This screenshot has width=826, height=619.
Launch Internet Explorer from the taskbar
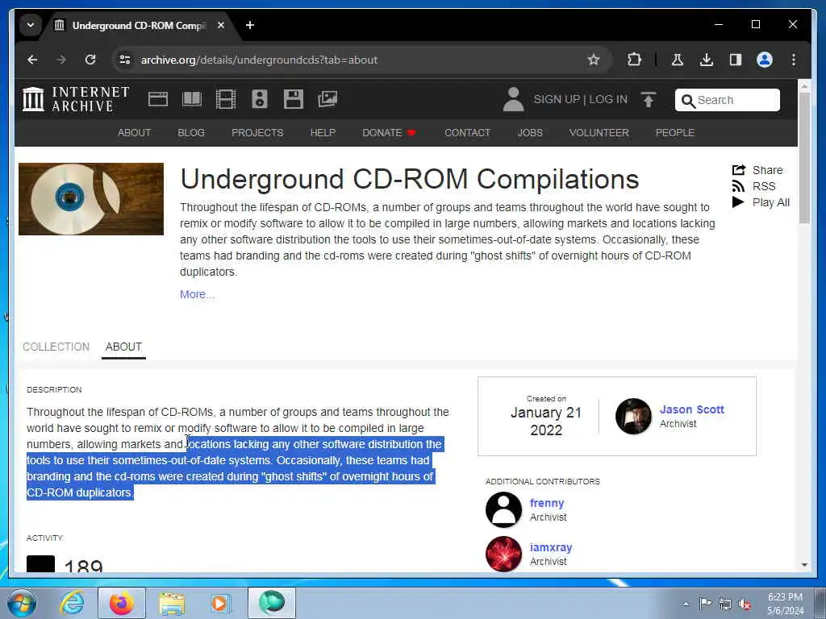pyautogui.click(x=72, y=603)
